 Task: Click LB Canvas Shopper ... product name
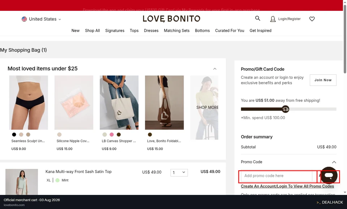pyautogui.click(x=119, y=141)
